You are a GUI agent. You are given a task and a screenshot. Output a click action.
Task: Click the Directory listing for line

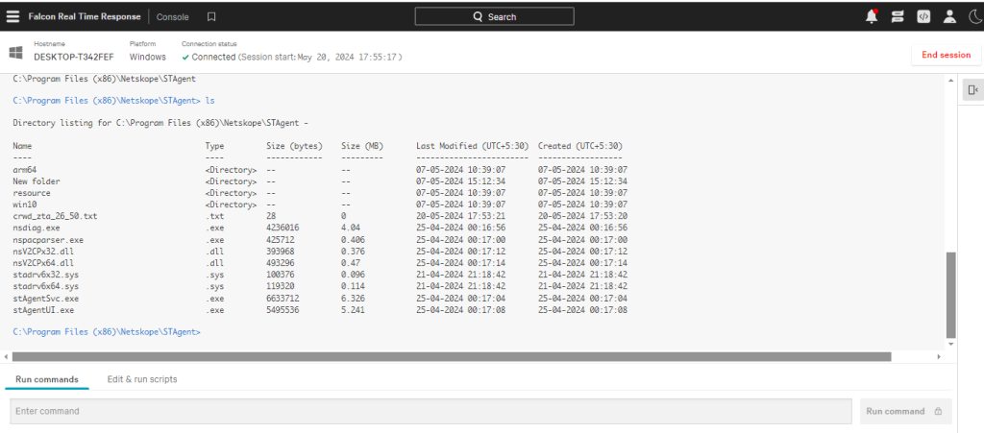[x=160, y=124]
